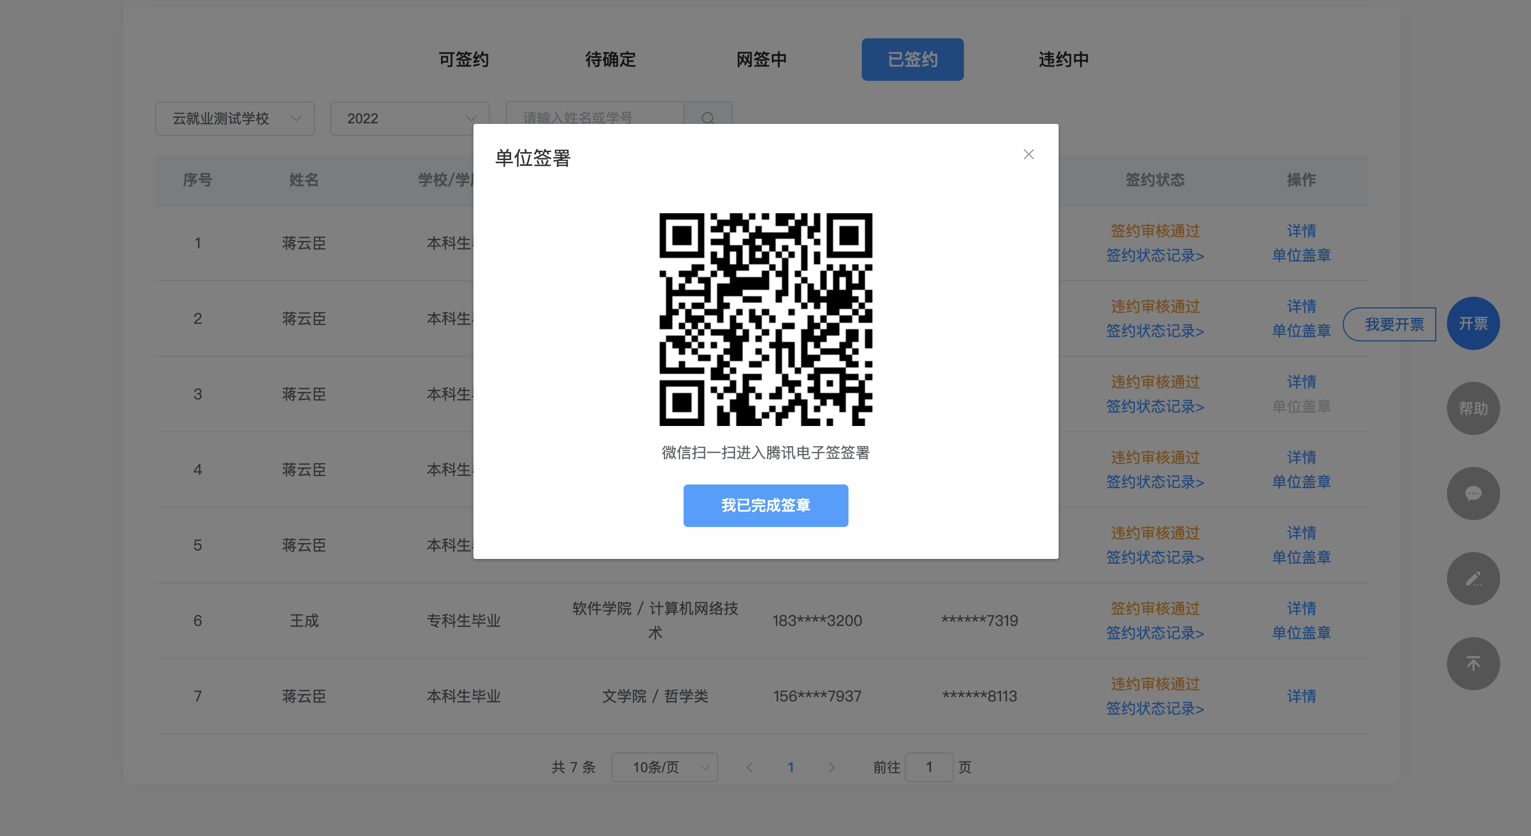This screenshot has height=836, width=1531.
Task: Click the round 开票 floating button
Action: tap(1473, 324)
